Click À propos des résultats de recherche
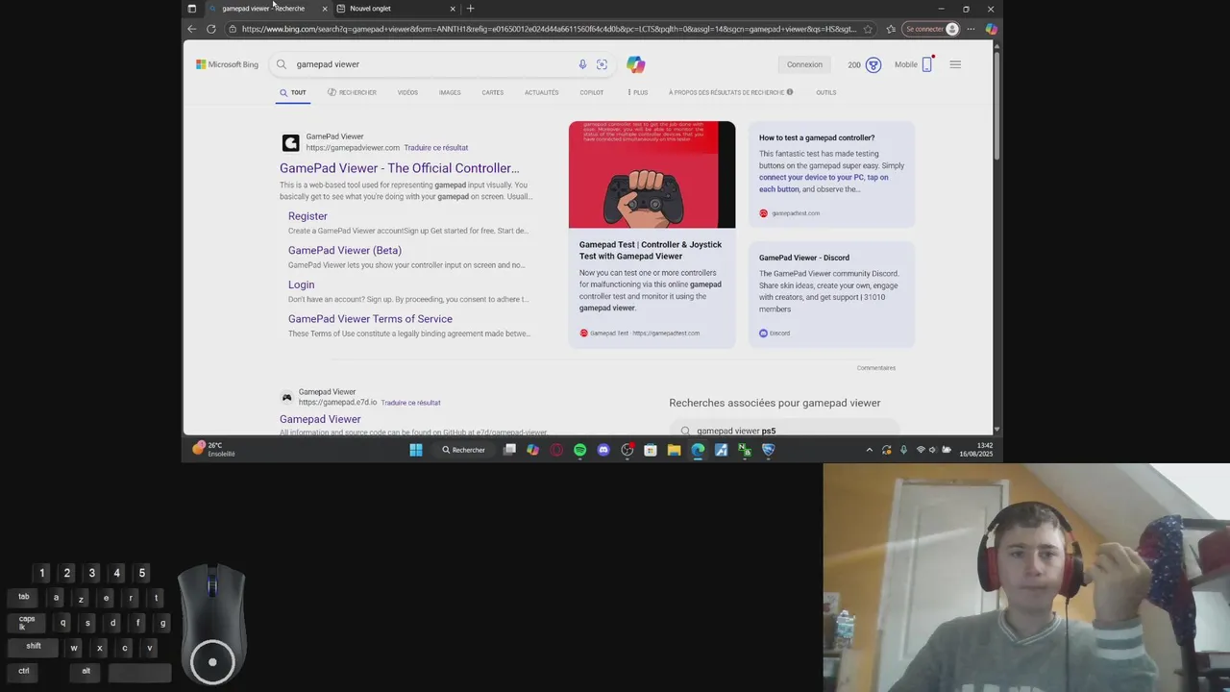The width and height of the screenshot is (1230, 692). pyautogui.click(x=730, y=92)
